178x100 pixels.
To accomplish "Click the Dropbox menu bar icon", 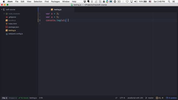I will [85, 2].
